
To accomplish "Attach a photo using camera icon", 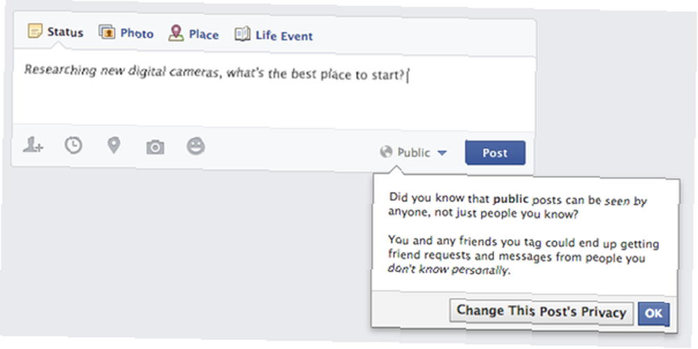I will pos(155,147).
